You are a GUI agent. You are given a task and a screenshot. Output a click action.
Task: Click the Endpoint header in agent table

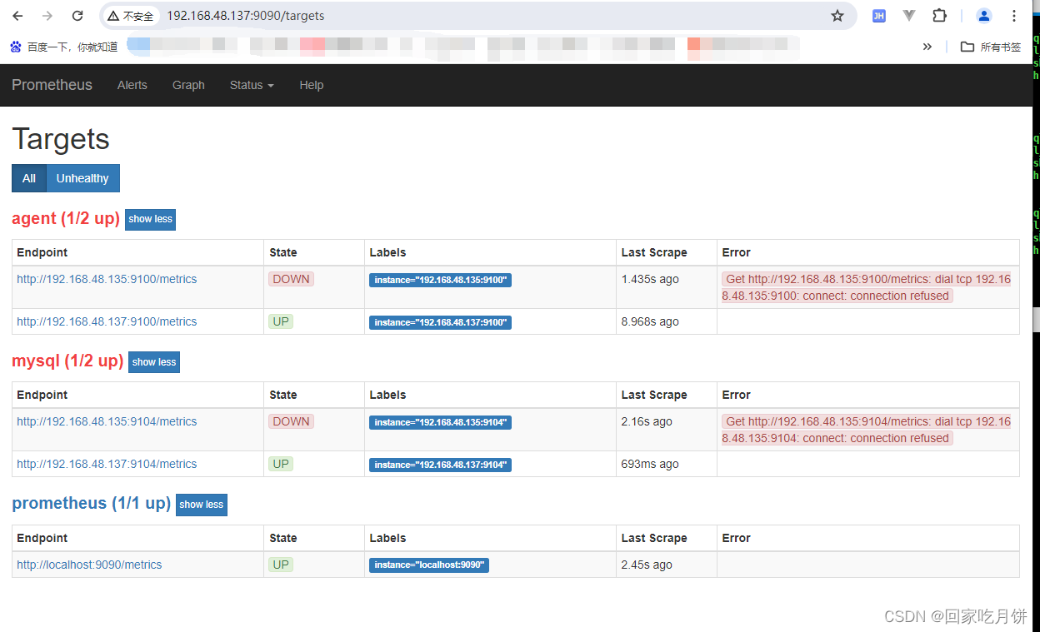point(42,252)
